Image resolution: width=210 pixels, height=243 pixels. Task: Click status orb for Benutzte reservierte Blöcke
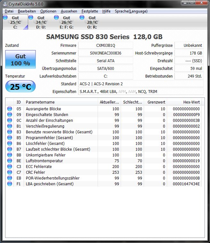10,132
